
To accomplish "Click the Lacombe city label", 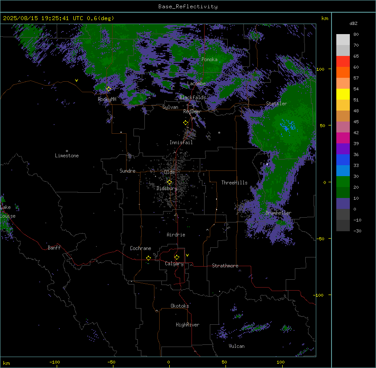I will (x=196, y=83).
